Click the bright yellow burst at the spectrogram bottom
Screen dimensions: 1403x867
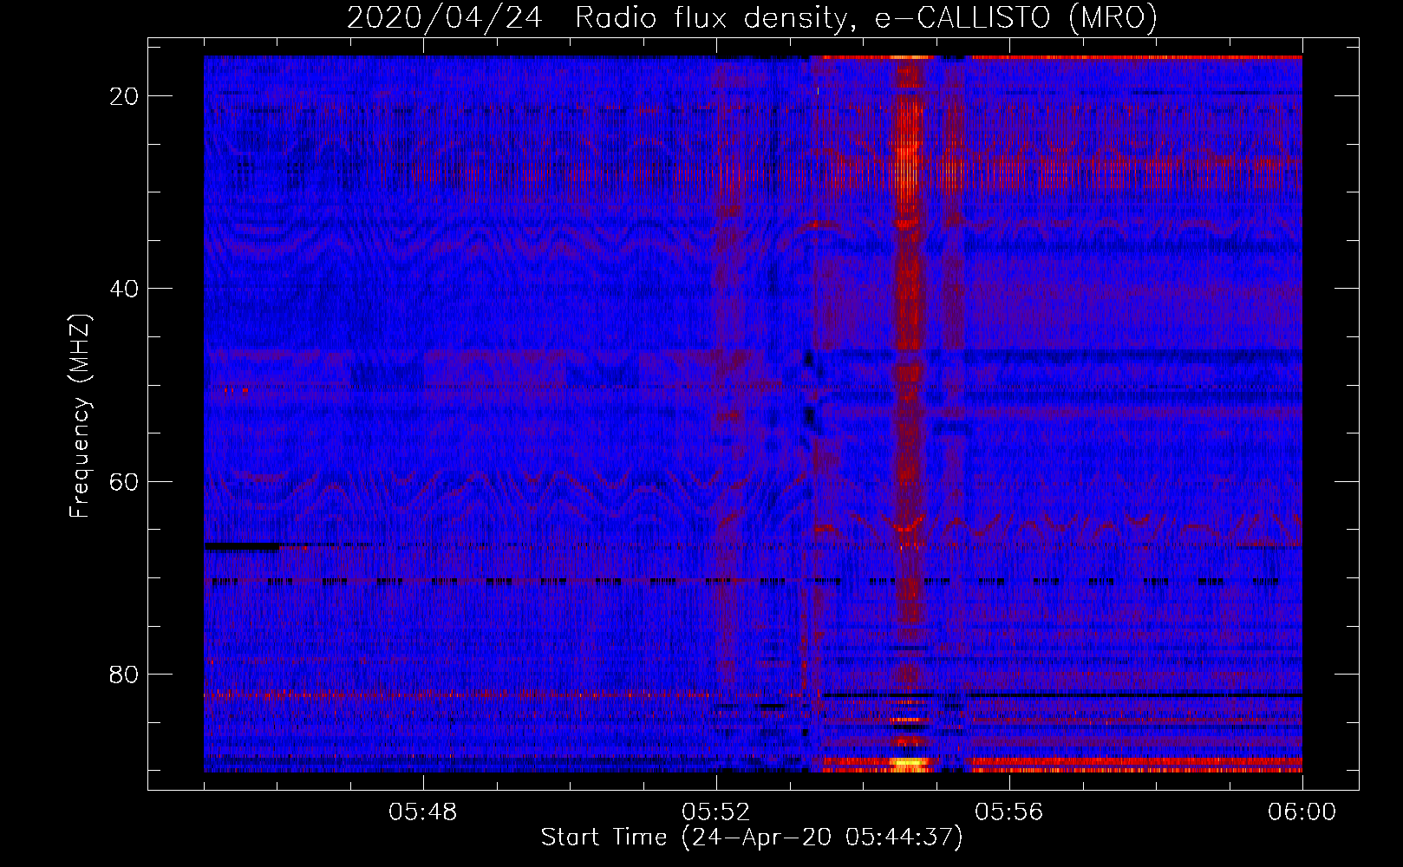909,765
